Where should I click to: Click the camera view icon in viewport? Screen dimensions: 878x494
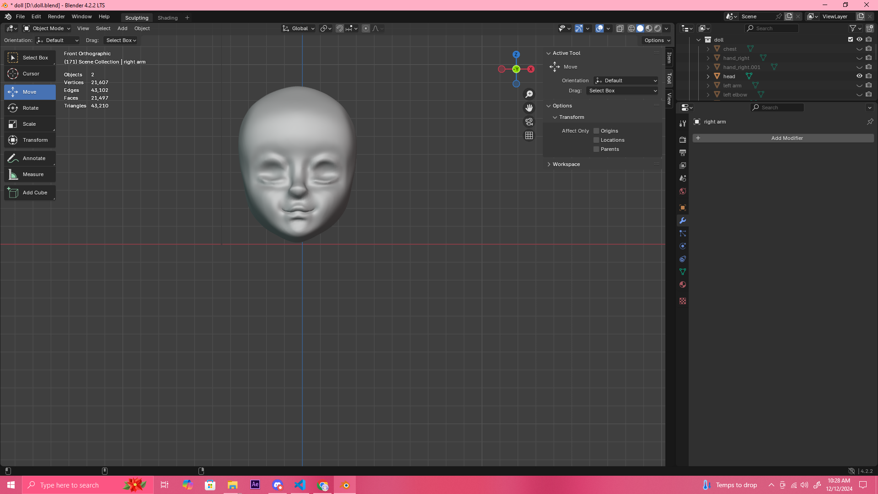coord(529,122)
